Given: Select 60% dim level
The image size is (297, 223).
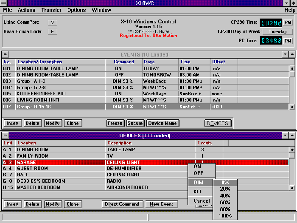Looking at the screenshot, I should (225, 203).
